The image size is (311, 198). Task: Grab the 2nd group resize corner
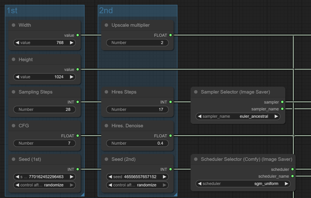[x=176, y=194]
